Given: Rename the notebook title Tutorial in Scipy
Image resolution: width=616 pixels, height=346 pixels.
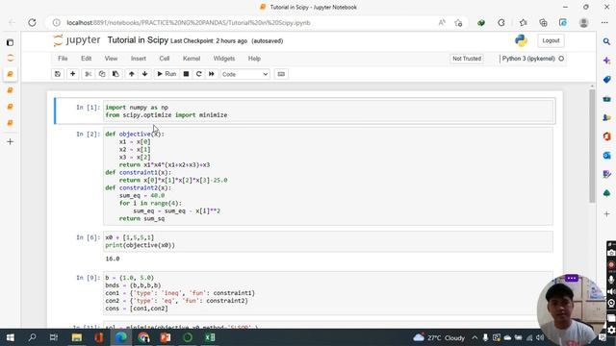Looking at the screenshot, I should coord(138,40).
